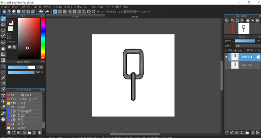
Task: Select the Brush tool in the left toolbar
Action: coord(3,19)
